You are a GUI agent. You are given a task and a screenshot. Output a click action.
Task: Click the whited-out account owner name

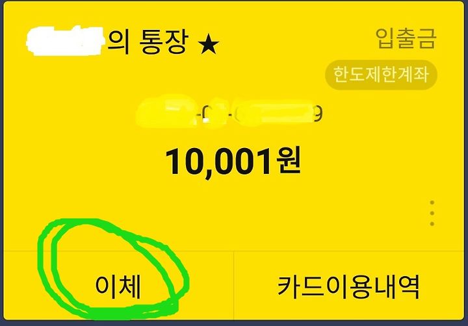pos(66,41)
